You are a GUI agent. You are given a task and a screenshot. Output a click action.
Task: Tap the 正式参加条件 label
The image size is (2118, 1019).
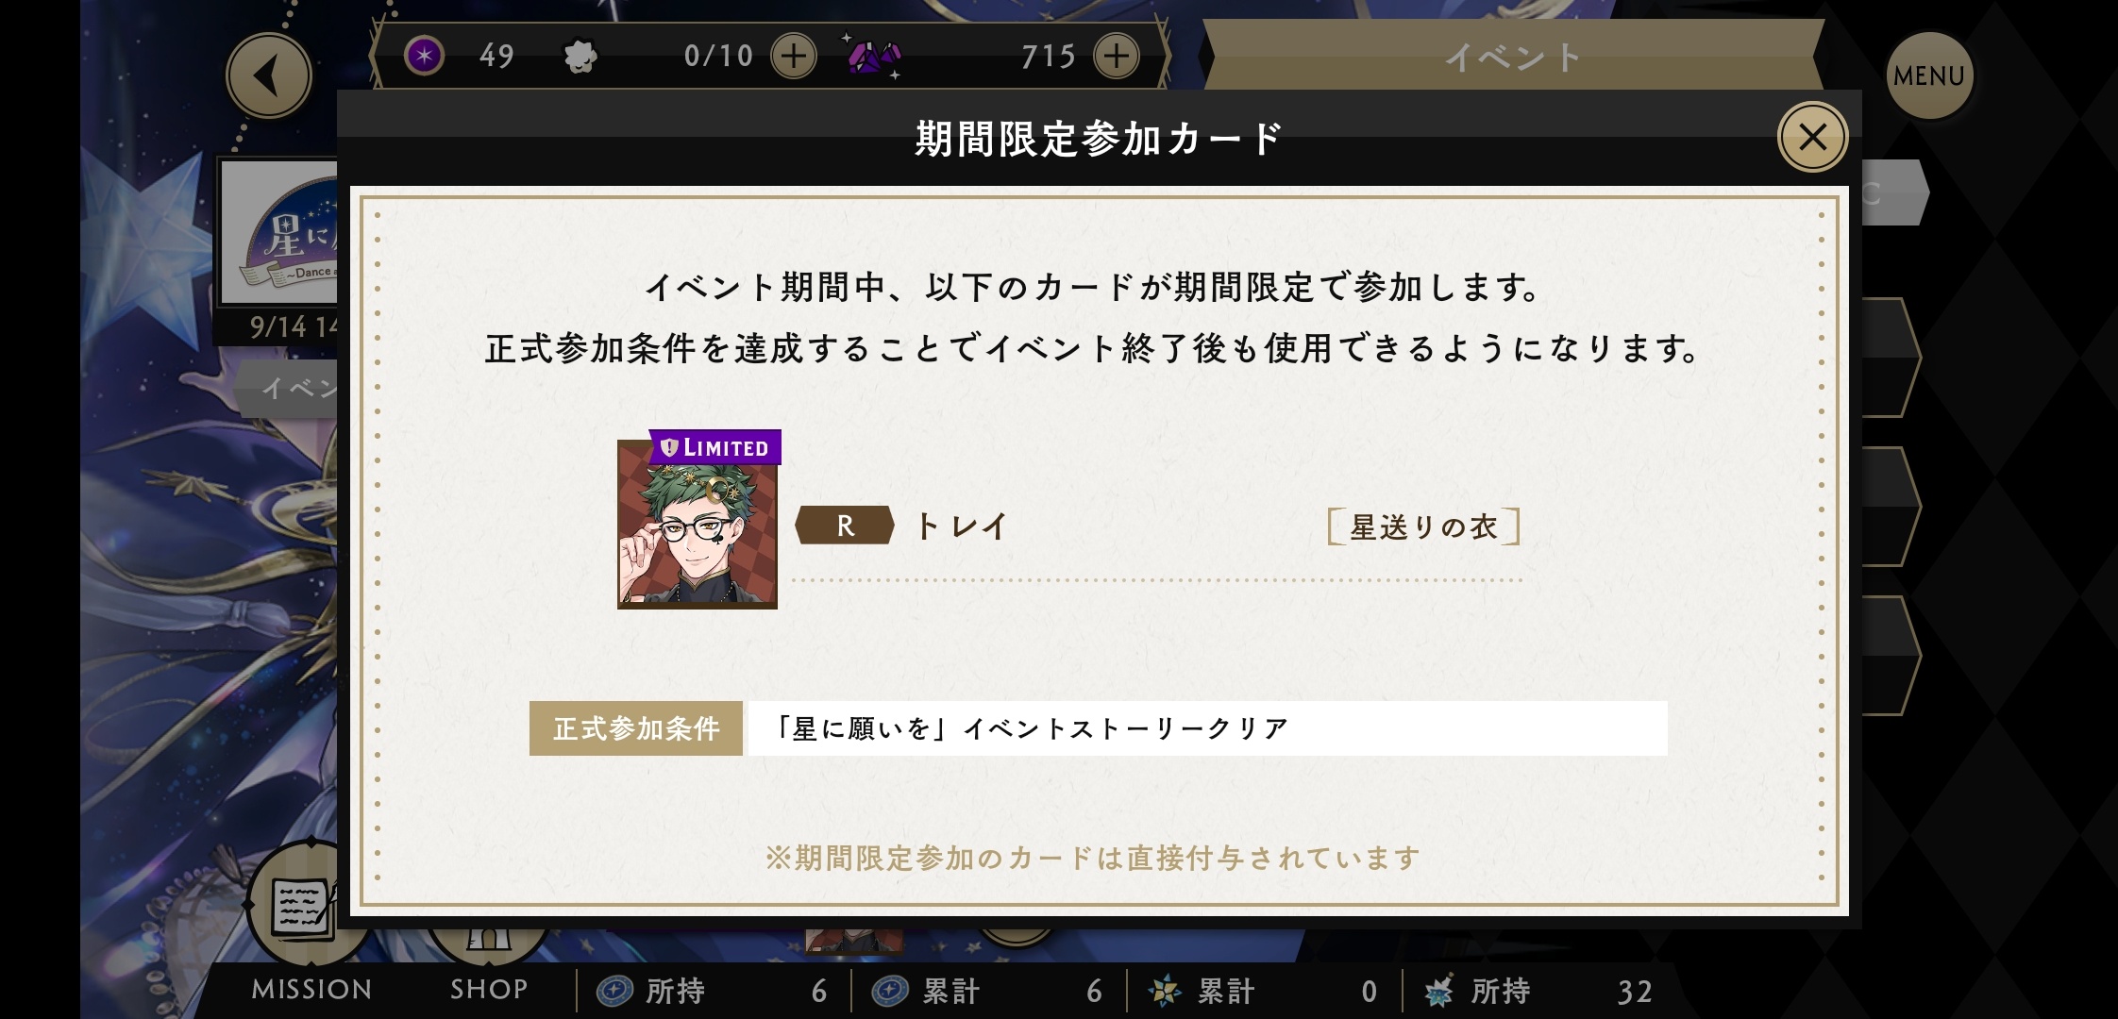(x=636, y=728)
